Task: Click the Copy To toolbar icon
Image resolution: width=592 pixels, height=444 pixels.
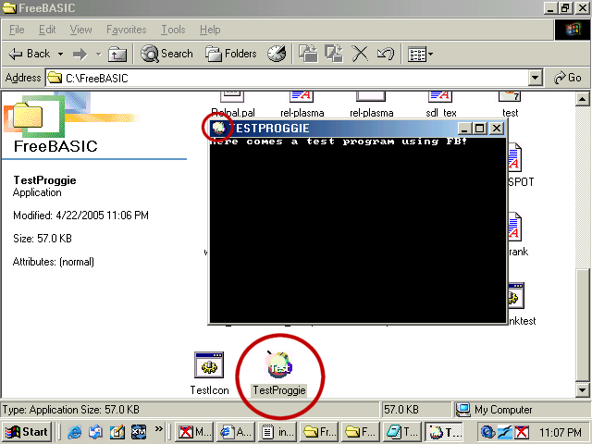Action: tap(334, 54)
